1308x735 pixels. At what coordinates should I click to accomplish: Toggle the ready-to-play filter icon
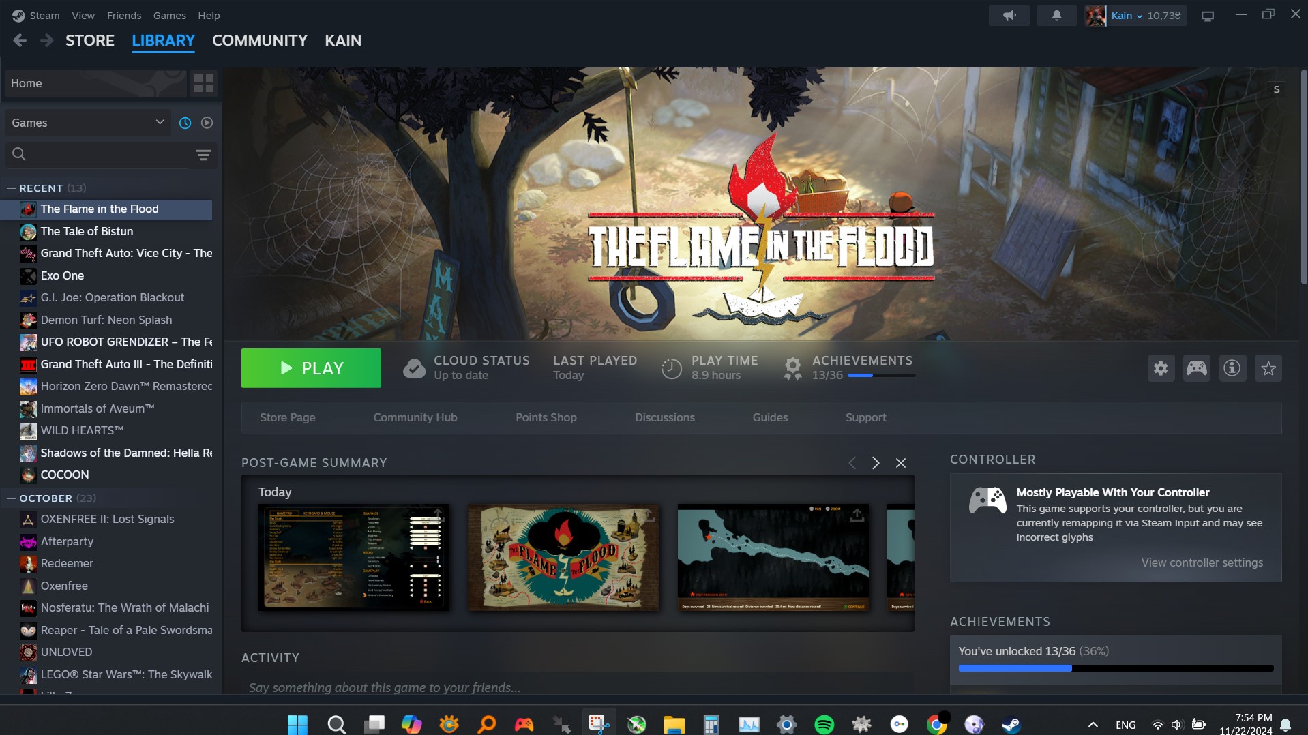[207, 123]
